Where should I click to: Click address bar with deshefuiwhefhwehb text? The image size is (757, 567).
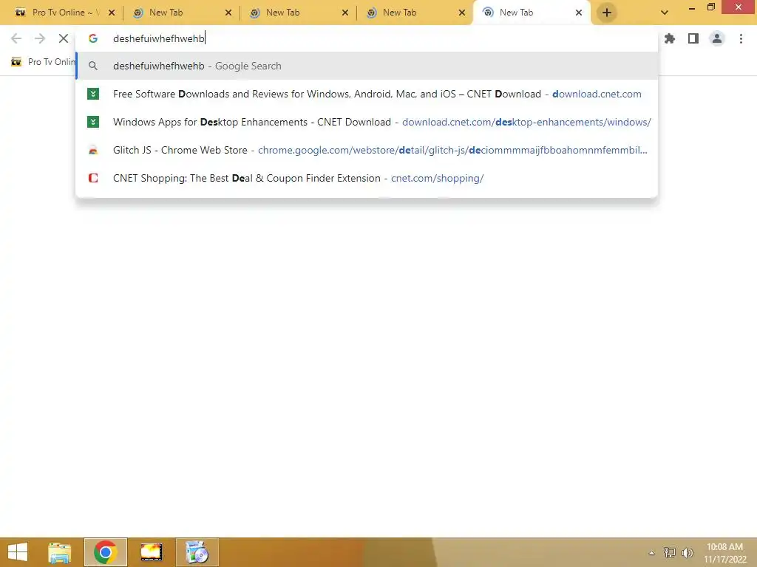click(x=367, y=38)
